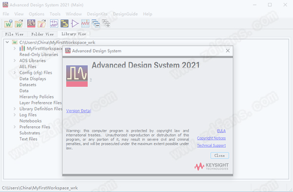Screen dimensions: 293x192
Task: Click the copyright warning paragraph text
Action: [127, 139]
